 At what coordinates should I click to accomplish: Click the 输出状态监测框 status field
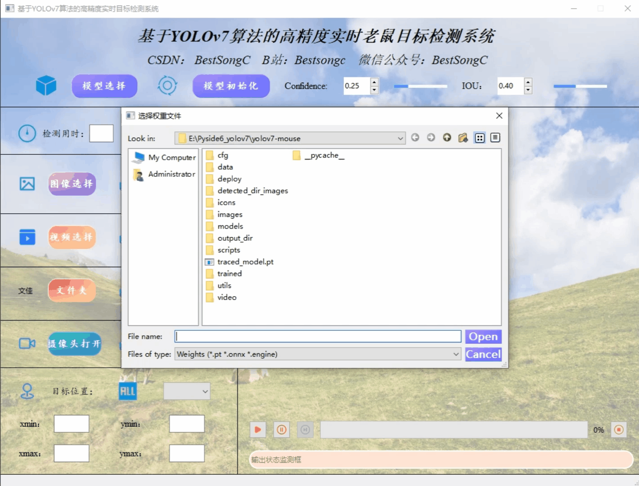tap(441, 459)
